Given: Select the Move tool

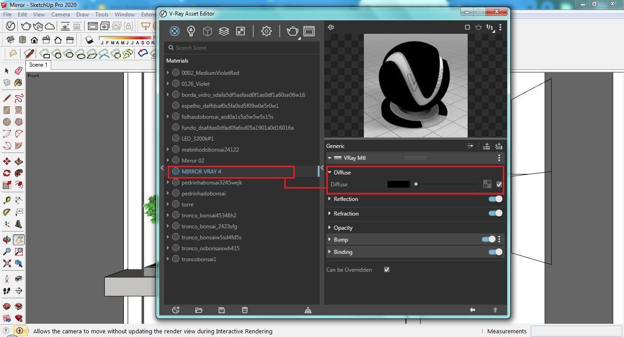Looking at the screenshot, I should (x=7, y=161).
